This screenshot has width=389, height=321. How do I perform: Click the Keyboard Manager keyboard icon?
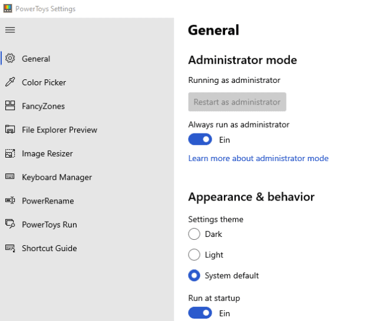coord(10,177)
